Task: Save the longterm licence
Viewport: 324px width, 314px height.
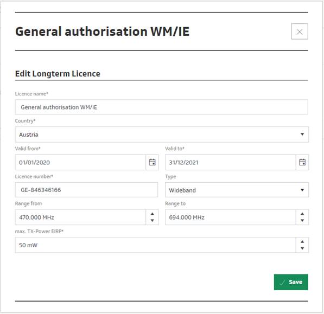Action: pyautogui.click(x=291, y=282)
